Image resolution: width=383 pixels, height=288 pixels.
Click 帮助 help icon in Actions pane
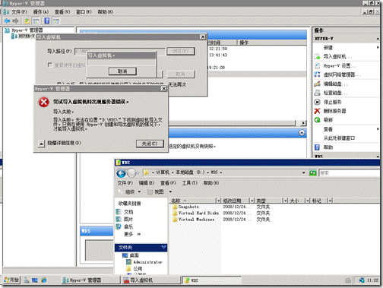click(x=317, y=147)
